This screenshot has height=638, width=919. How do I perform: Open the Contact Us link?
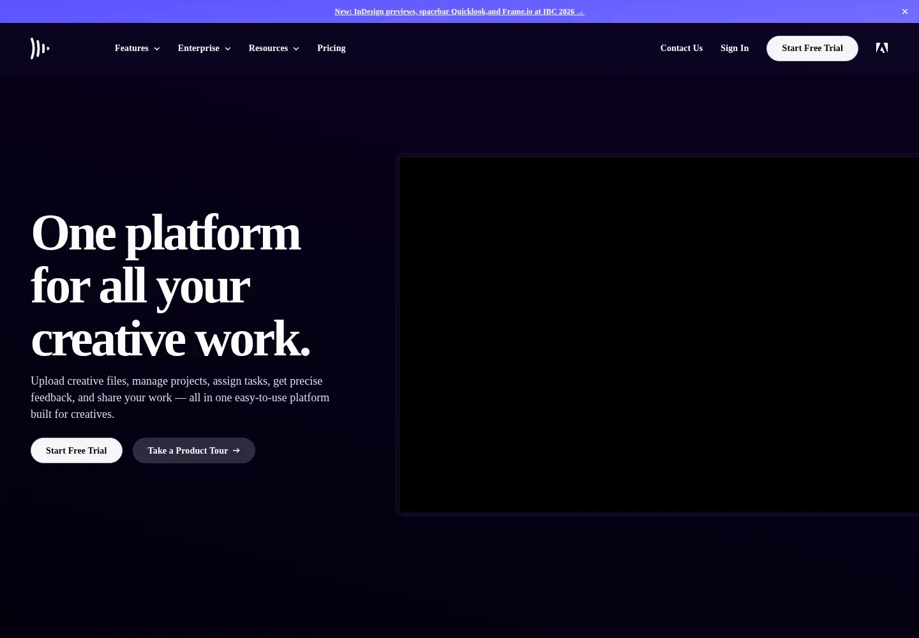[x=682, y=48]
